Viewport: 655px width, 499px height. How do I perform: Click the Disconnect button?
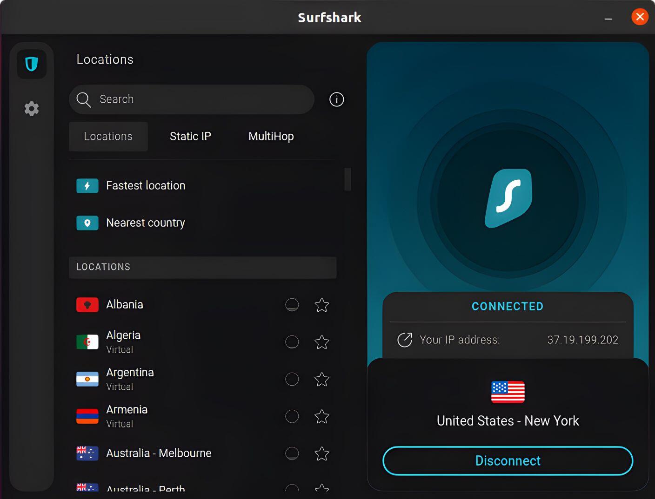508,461
